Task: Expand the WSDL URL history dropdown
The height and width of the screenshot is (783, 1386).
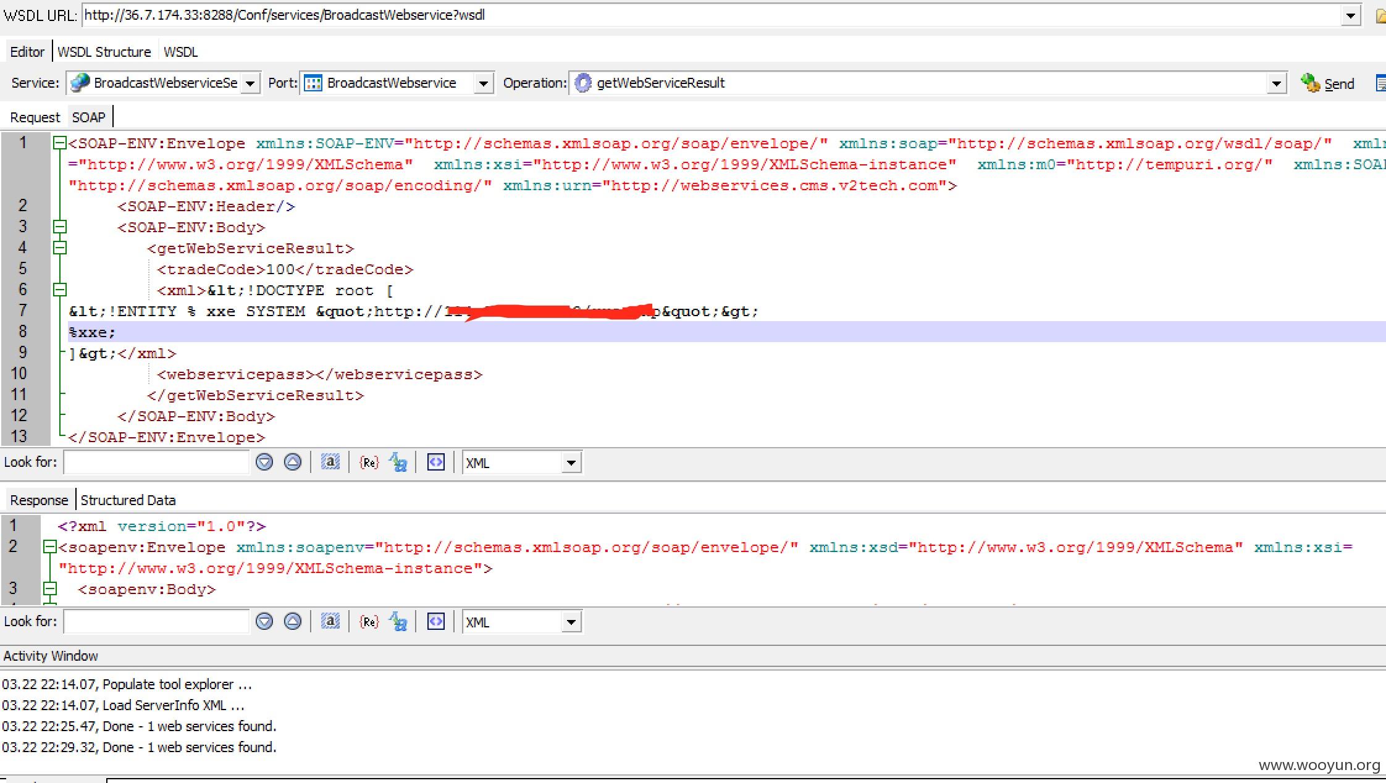Action: pyautogui.click(x=1350, y=15)
